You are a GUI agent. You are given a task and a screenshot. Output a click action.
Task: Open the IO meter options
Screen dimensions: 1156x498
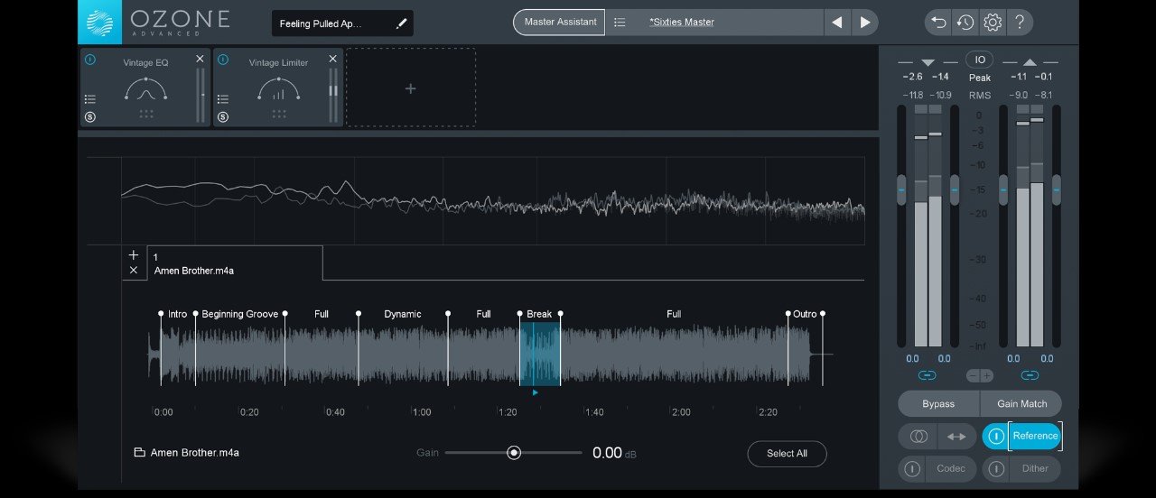(x=980, y=60)
